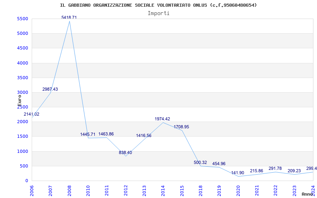Click the x-axis year 2007
This screenshot has height=198, width=317.
tap(50, 190)
